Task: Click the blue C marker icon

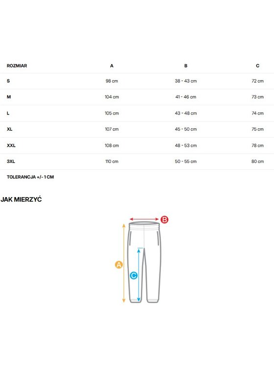Action: [134, 275]
